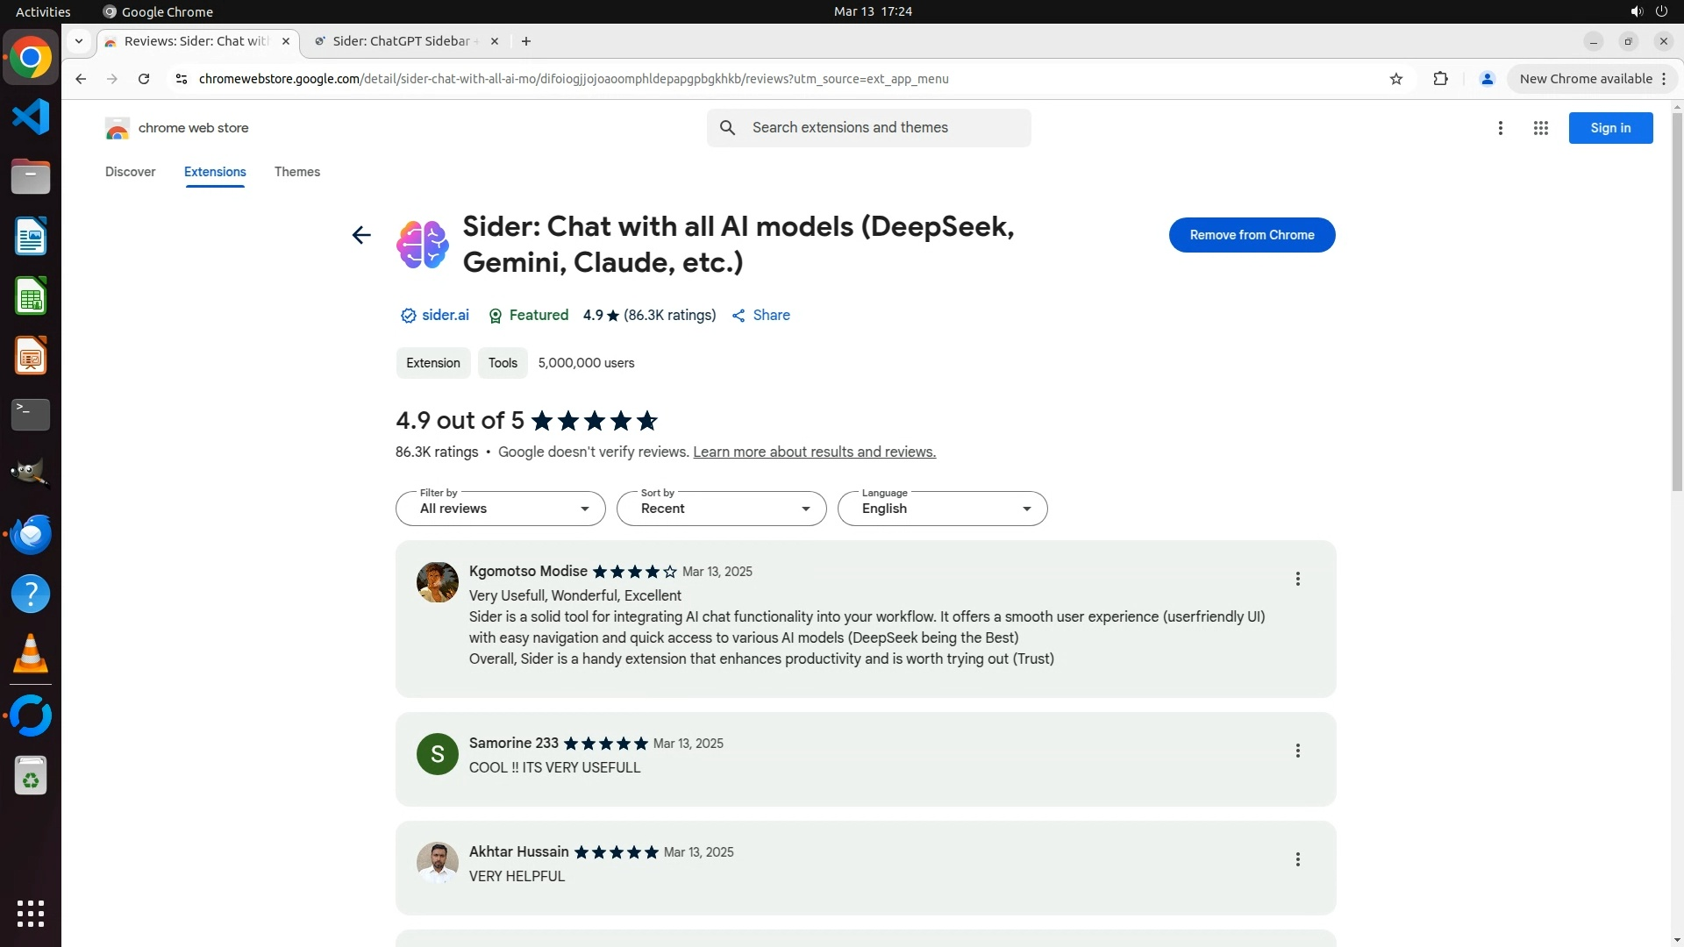Click the Share icon link
1684x947 pixels.
pos(760,316)
